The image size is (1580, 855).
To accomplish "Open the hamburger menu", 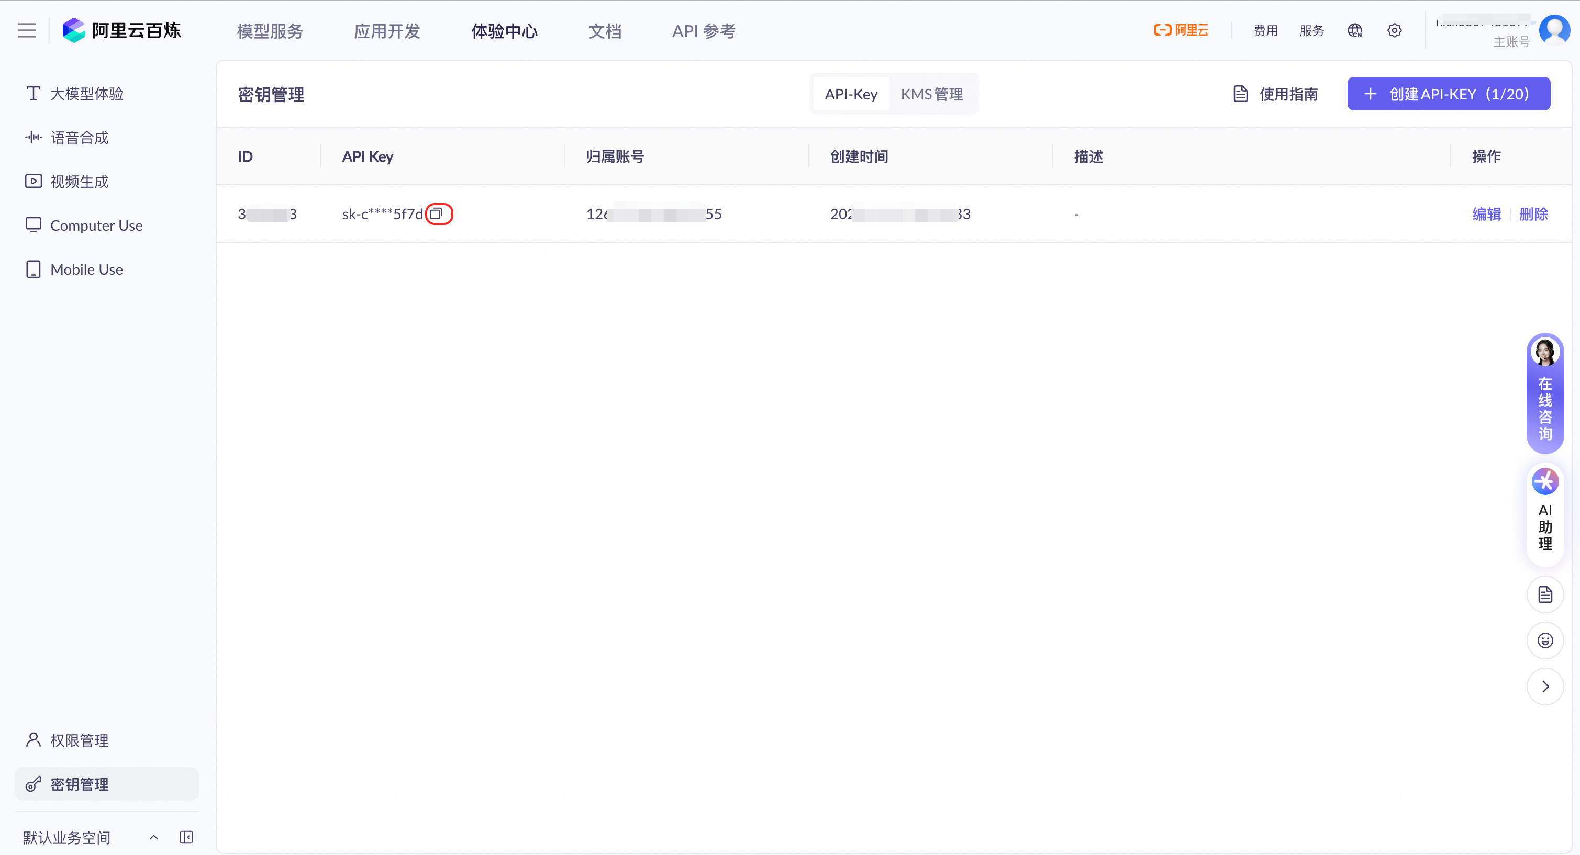I will [x=27, y=31].
